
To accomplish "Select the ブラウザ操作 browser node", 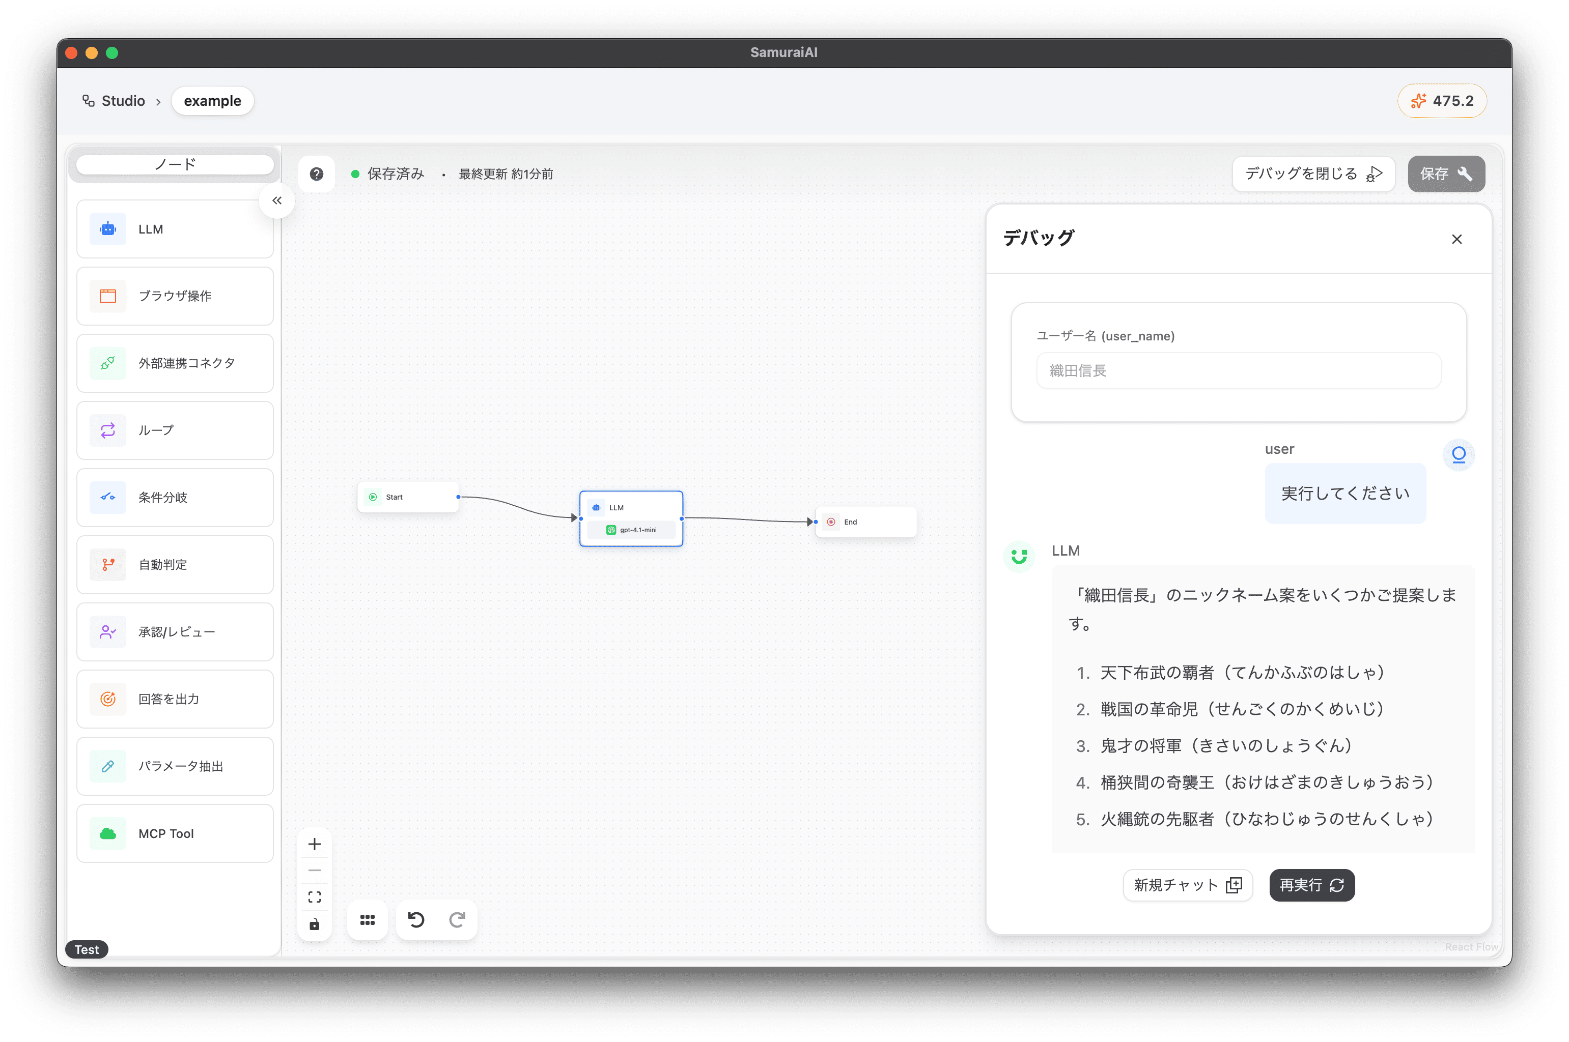I will pyautogui.click(x=175, y=297).
